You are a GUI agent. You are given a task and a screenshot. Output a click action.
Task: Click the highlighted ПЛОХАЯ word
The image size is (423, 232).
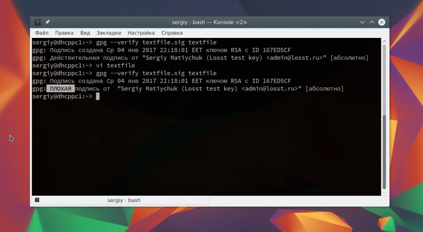[x=60, y=89]
